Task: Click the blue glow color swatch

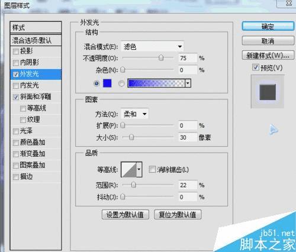Action: click(x=107, y=83)
